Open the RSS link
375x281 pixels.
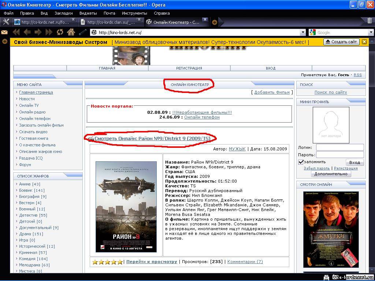click(x=358, y=75)
